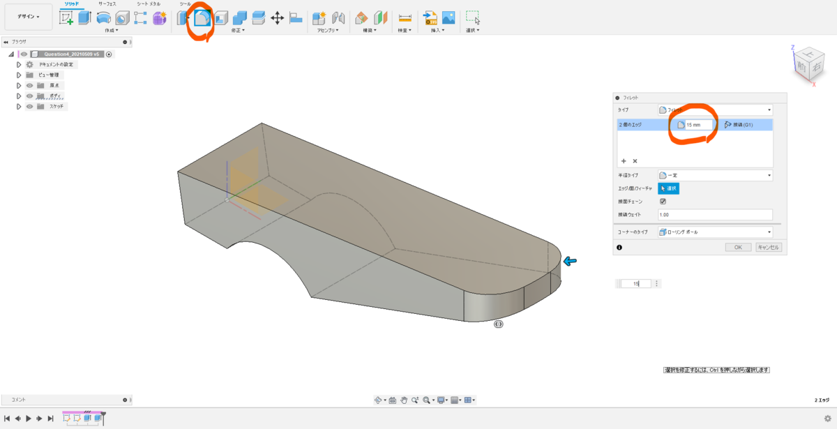
Task: Select the Measure inspect tool
Action: 405,18
